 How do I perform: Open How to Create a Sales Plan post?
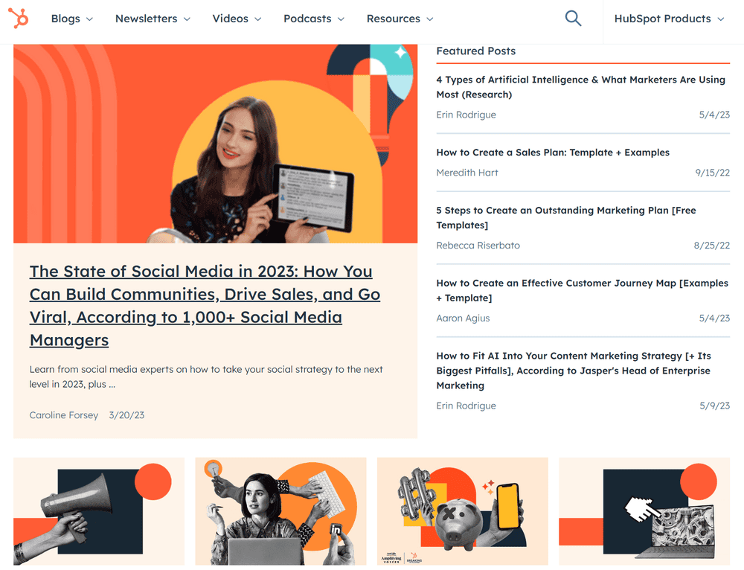(x=553, y=153)
